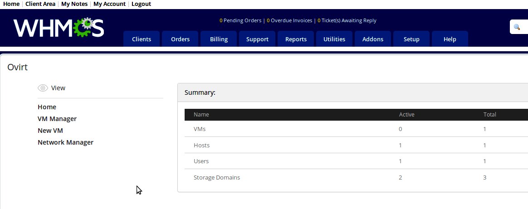Open the Reports tab
The height and width of the screenshot is (209, 528).
click(x=296, y=39)
